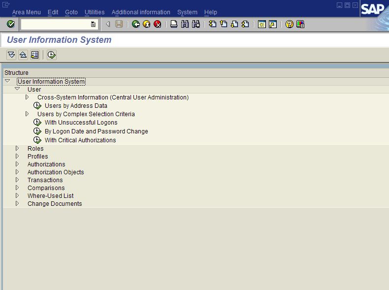389x290 pixels.
Task: Click the red Cancel icon
Action: click(x=157, y=24)
